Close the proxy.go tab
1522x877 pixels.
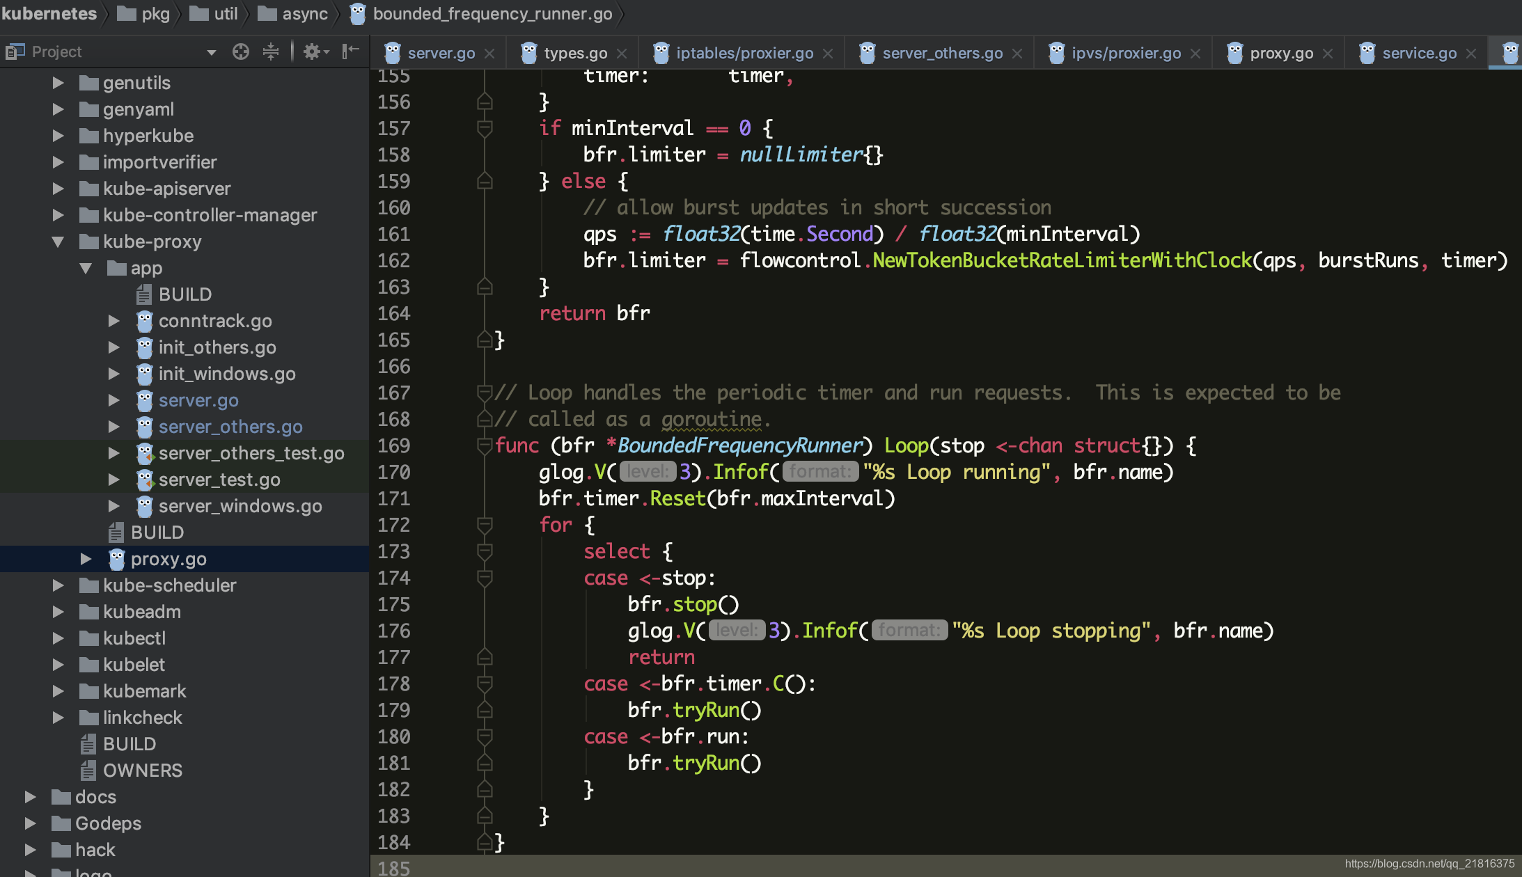[x=1328, y=54]
